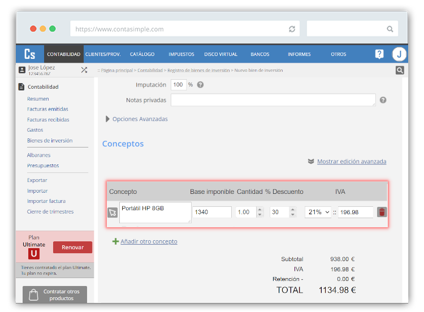This screenshot has width=424, height=312.
Task: Open the Bancos menu
Action: 259,54
